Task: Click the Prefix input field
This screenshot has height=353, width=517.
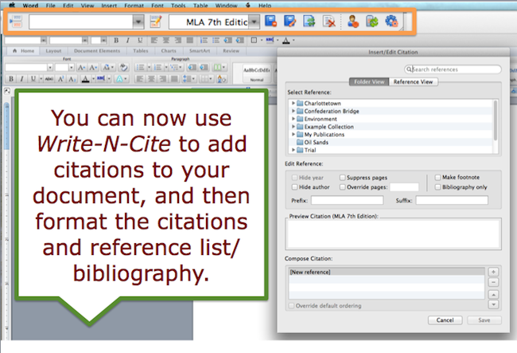Action: tap(348, 201)
